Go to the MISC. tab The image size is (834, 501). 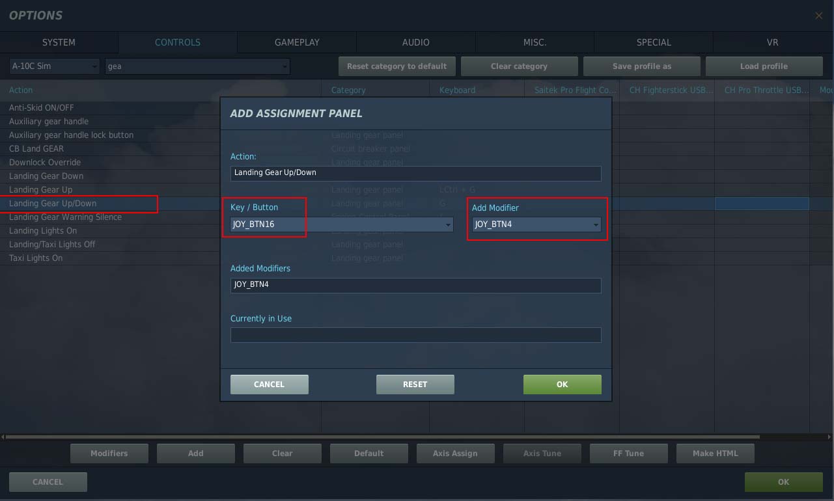[x=535, y=42]
